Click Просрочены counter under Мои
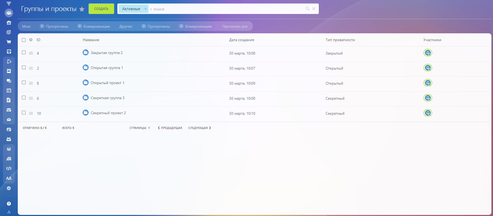493x216 pixels. pyautogui.click(x=54, y=26)
